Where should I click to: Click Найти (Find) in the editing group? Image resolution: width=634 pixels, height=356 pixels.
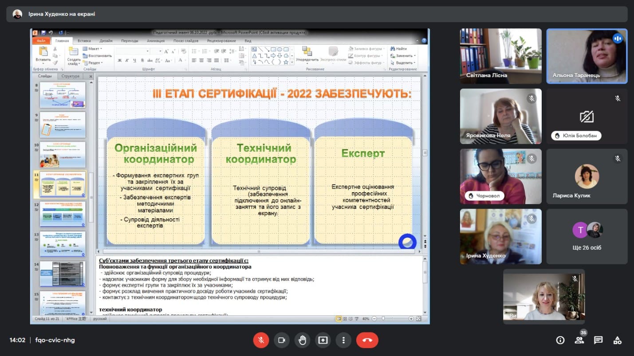tap(398, 49)
